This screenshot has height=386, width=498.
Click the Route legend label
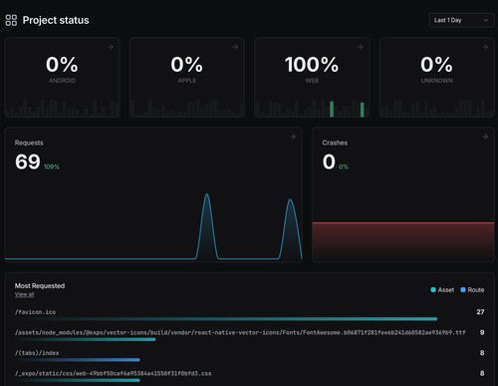(x=476, y=290)
